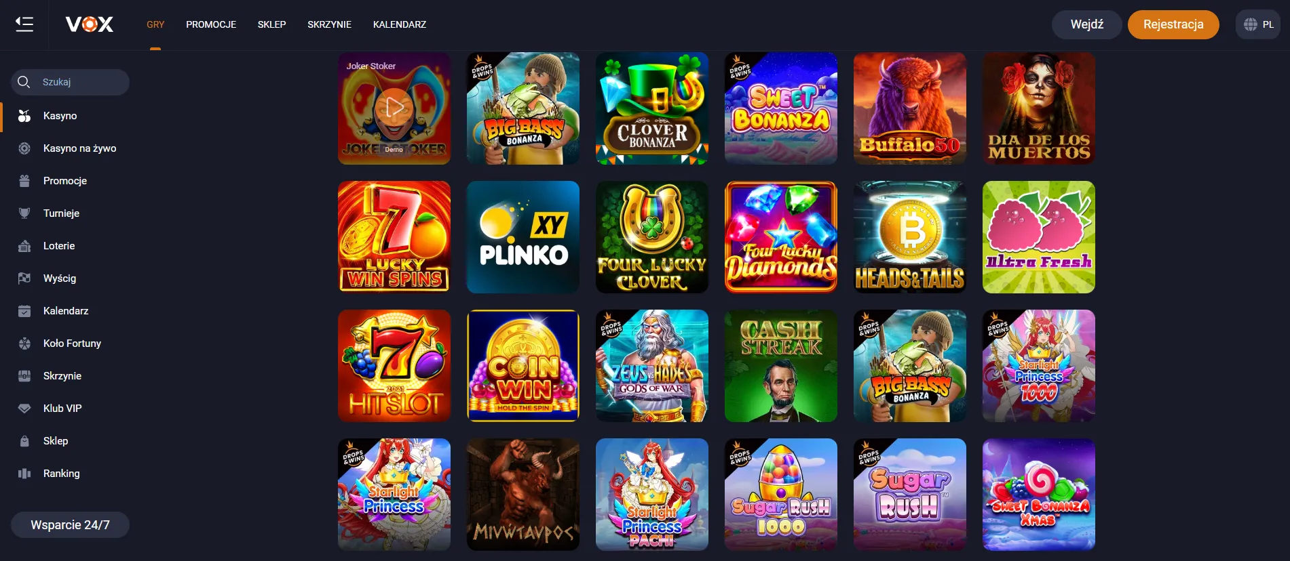Collapse the sidebar with the menu icon
This screenshot has height=561, width=1290.
[24, 24]
